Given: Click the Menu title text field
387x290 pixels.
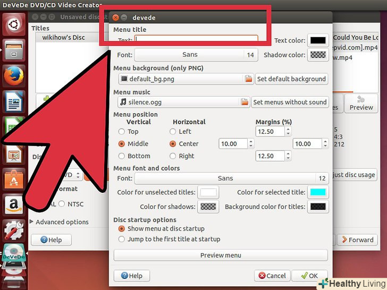Looking at the screenshot, I should coord(196,39).
